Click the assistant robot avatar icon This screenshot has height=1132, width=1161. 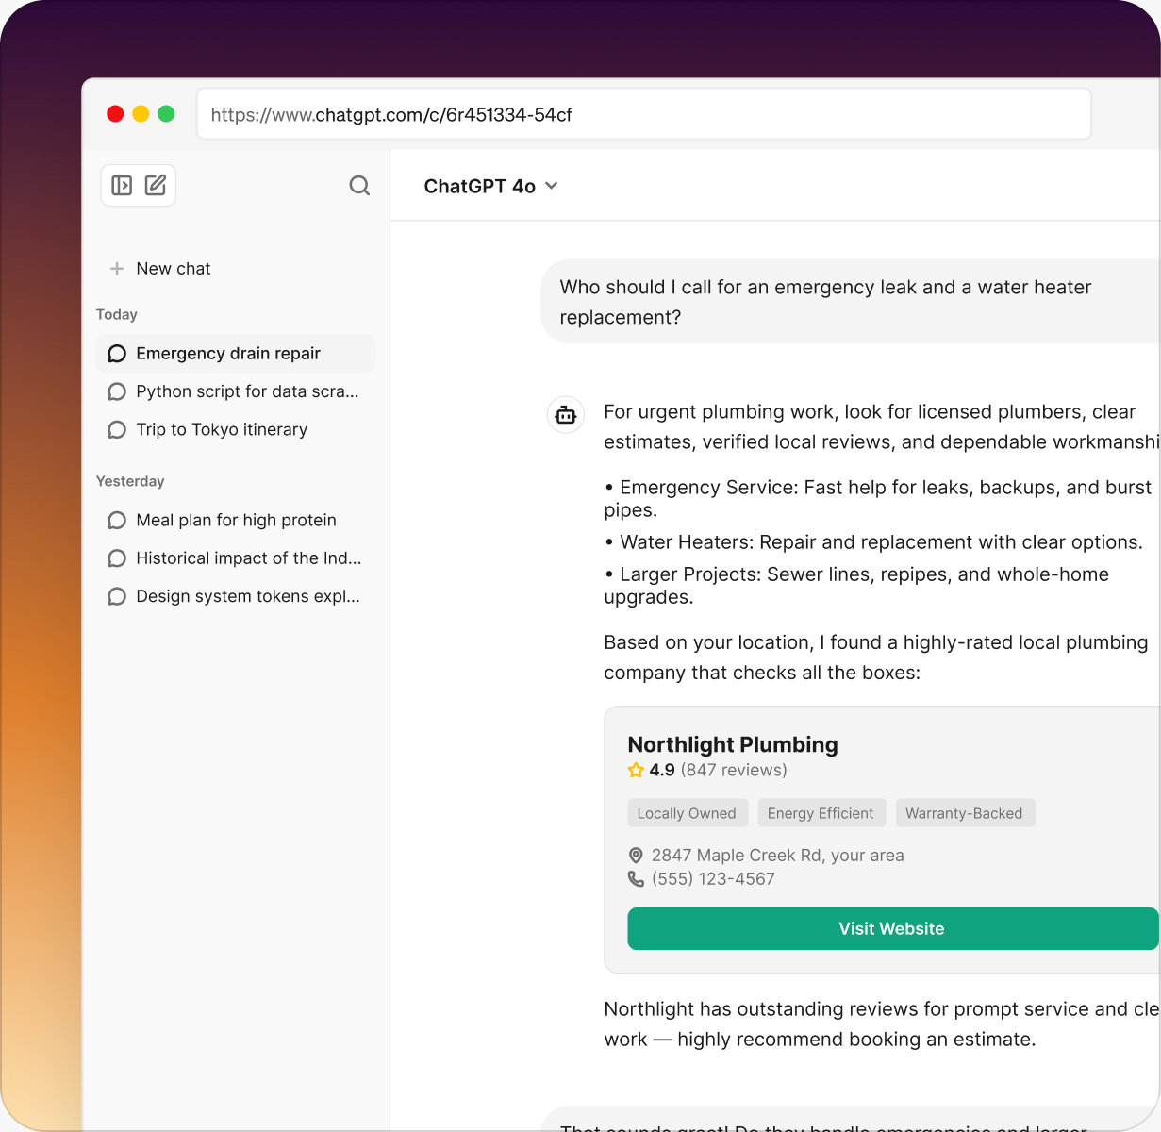[566, 414]
